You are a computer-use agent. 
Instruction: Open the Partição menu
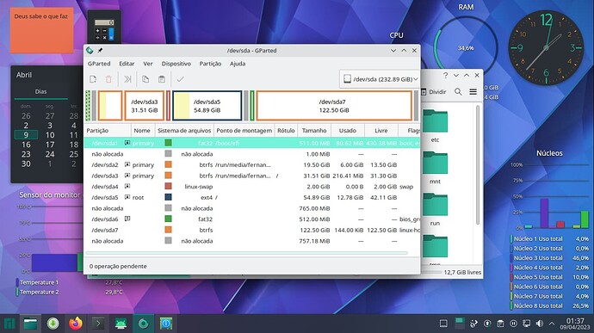pos(210,64)
